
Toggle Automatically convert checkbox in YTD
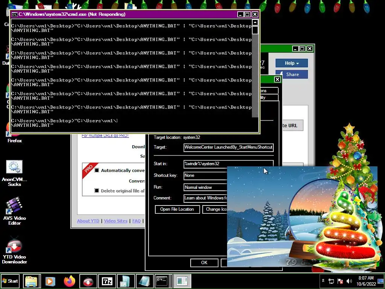coord(97,170)
